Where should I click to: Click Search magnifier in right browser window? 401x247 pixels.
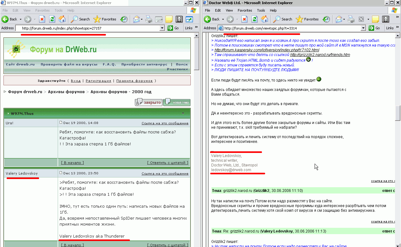pyautogui.click(x=277, y=19)
